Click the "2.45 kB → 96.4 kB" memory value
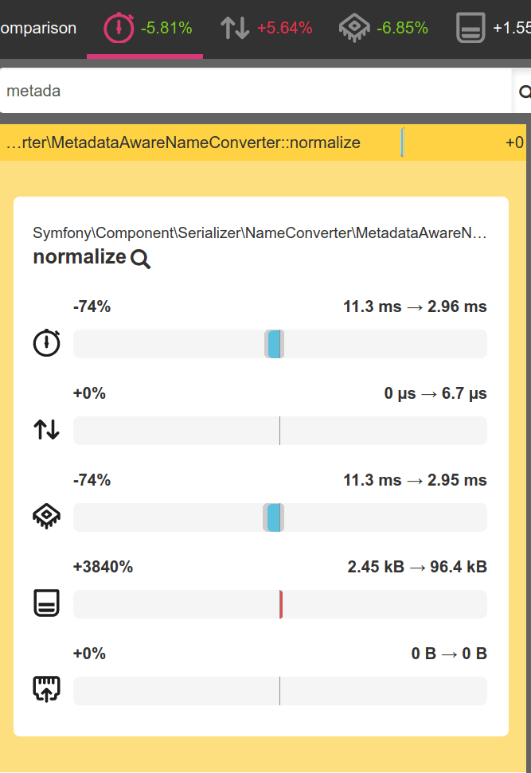Viewport: 531px width, 773px height. (x=416, y=567)
